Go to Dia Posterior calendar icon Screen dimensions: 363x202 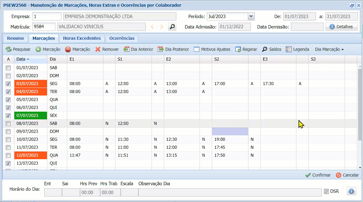[x=161, y=49]
